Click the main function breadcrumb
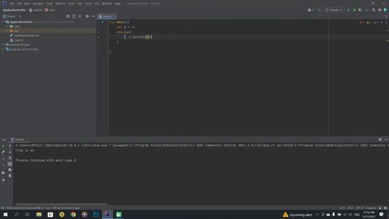 point(50,10)
